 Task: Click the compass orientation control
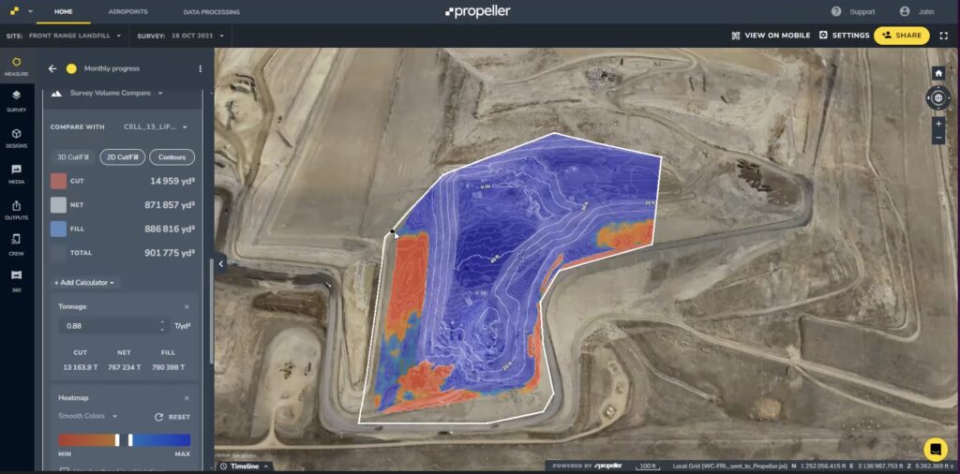click(937, 97)
